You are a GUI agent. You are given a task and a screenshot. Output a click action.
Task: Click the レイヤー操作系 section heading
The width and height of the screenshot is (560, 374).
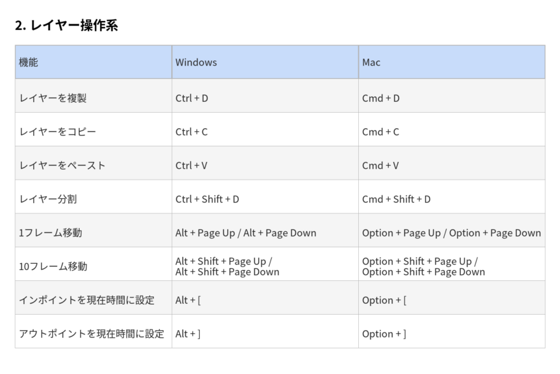(x=66, y=25)
